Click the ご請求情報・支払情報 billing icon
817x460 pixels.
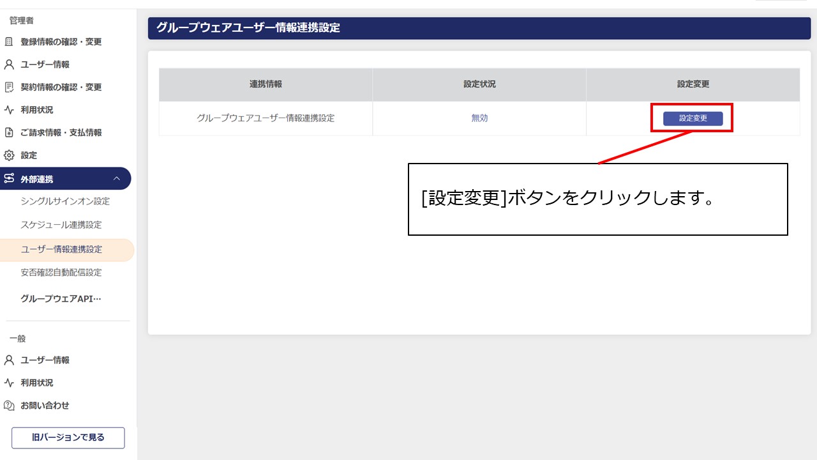coord(9,132)
